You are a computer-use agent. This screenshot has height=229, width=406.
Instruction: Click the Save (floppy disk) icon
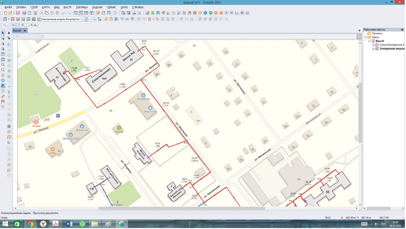[18, 13]
